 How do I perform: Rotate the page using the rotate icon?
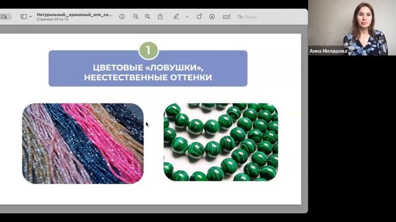[x=199, y=17]
